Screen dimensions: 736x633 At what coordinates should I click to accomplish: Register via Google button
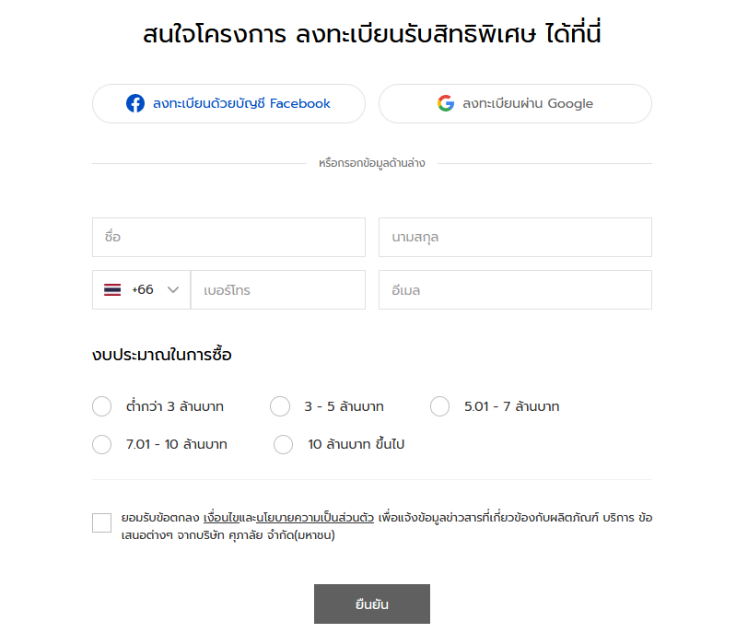point(515,104)
